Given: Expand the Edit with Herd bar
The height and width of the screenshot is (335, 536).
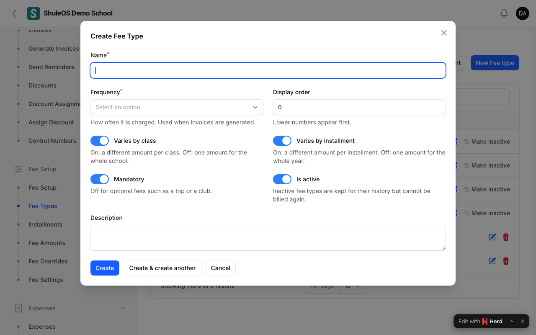Looking at the screenshot, I should click(512, 321).
